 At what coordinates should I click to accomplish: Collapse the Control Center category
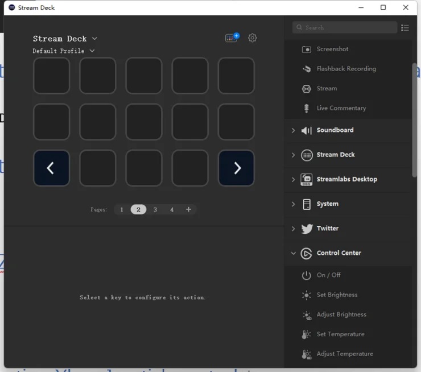293,253
